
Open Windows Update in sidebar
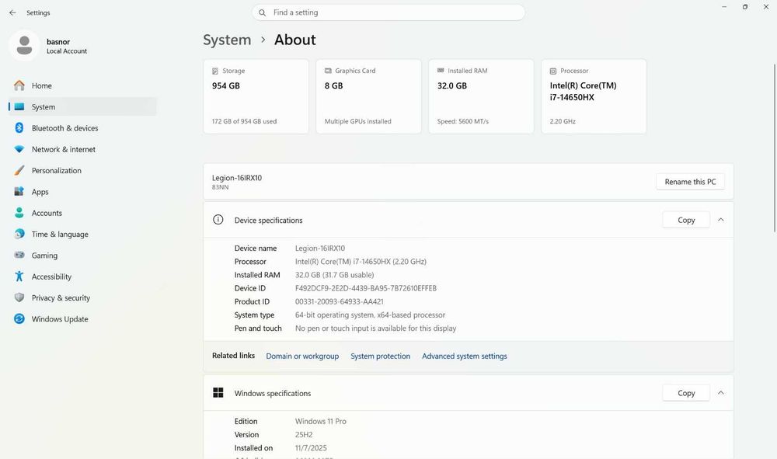(83, 319)
